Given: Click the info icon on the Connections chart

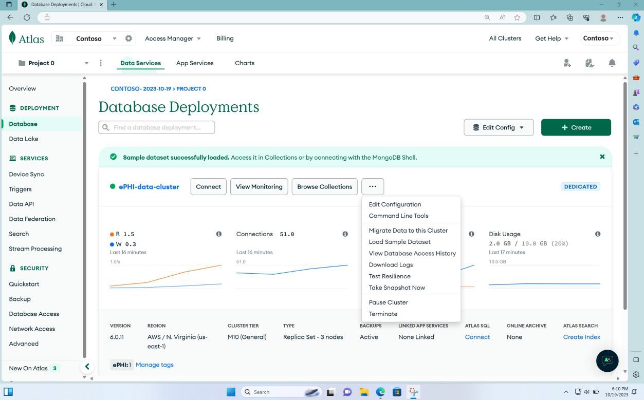Looking at the screenshot, I should coord(345,234).
